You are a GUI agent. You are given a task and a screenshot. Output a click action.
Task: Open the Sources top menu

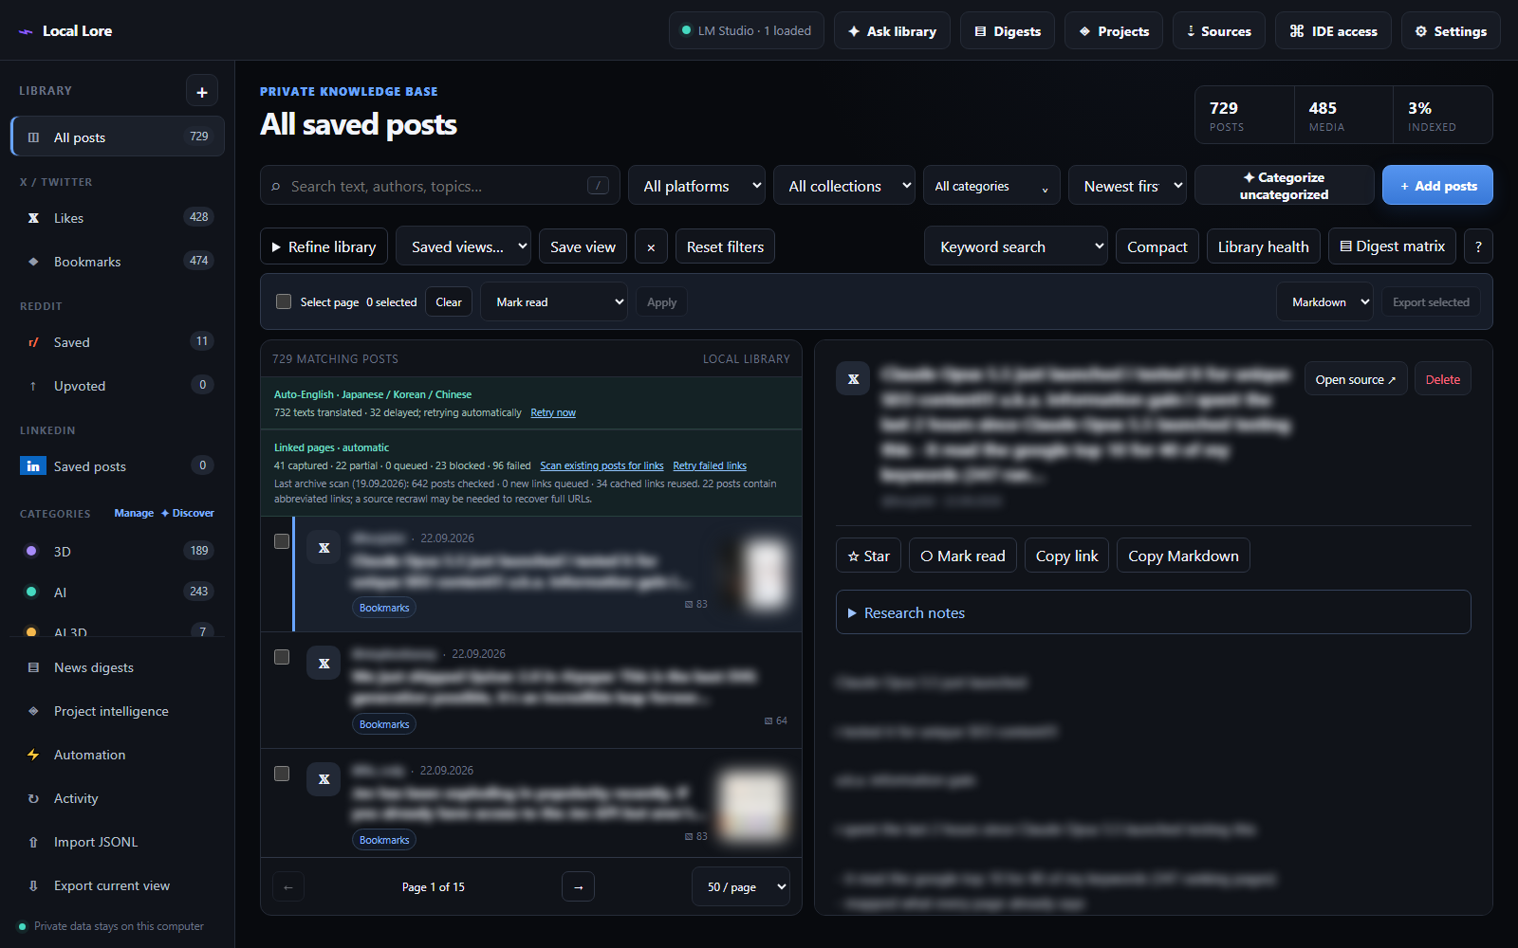coord(1219,30)
